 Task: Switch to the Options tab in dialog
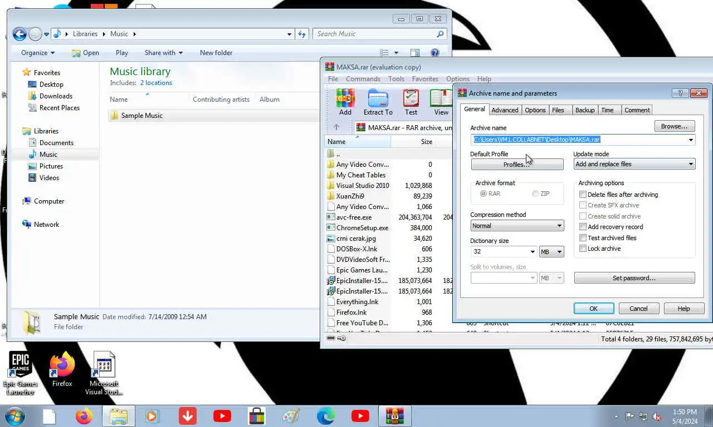click(x=535, y=110)
